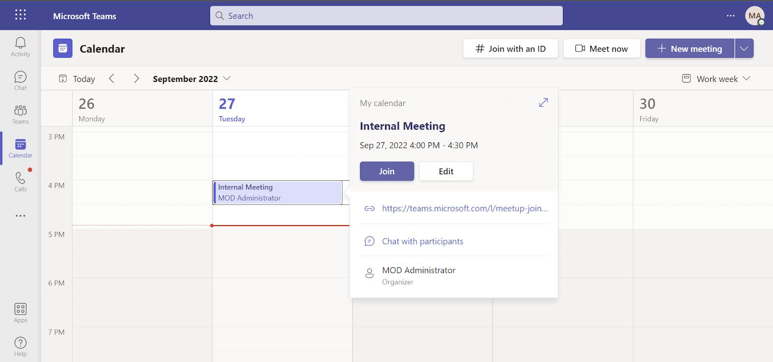Select the 30 Friday day header
Image resolution: width=773 pixels, height=362 pixels.
(x=703, y=109)
